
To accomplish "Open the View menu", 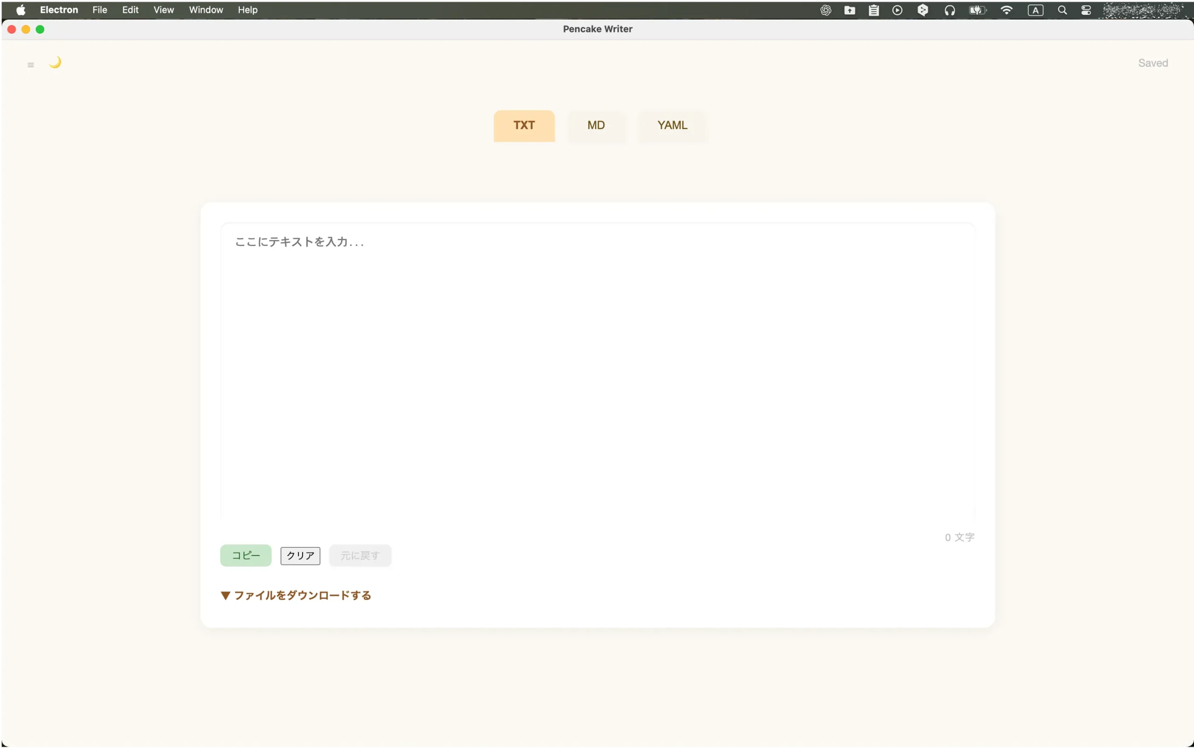I will [164, 10].
